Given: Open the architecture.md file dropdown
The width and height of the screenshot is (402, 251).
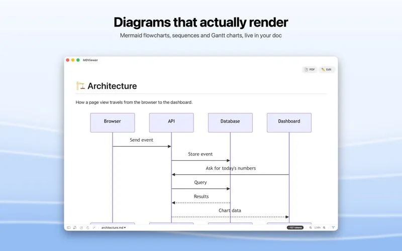Looking at the screenshot, I should click(114, 227).
